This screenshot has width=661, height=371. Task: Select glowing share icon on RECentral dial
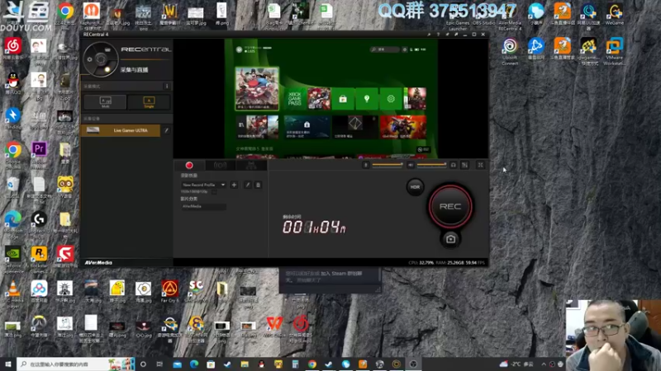tap(107, 69)
